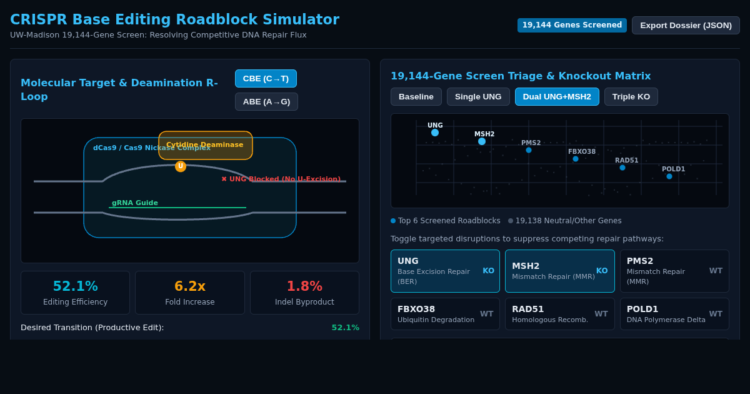Viewport: 750px width, 394px height.
Task: Select the ABE (A→G) editor mode
Action: (266, 102)
